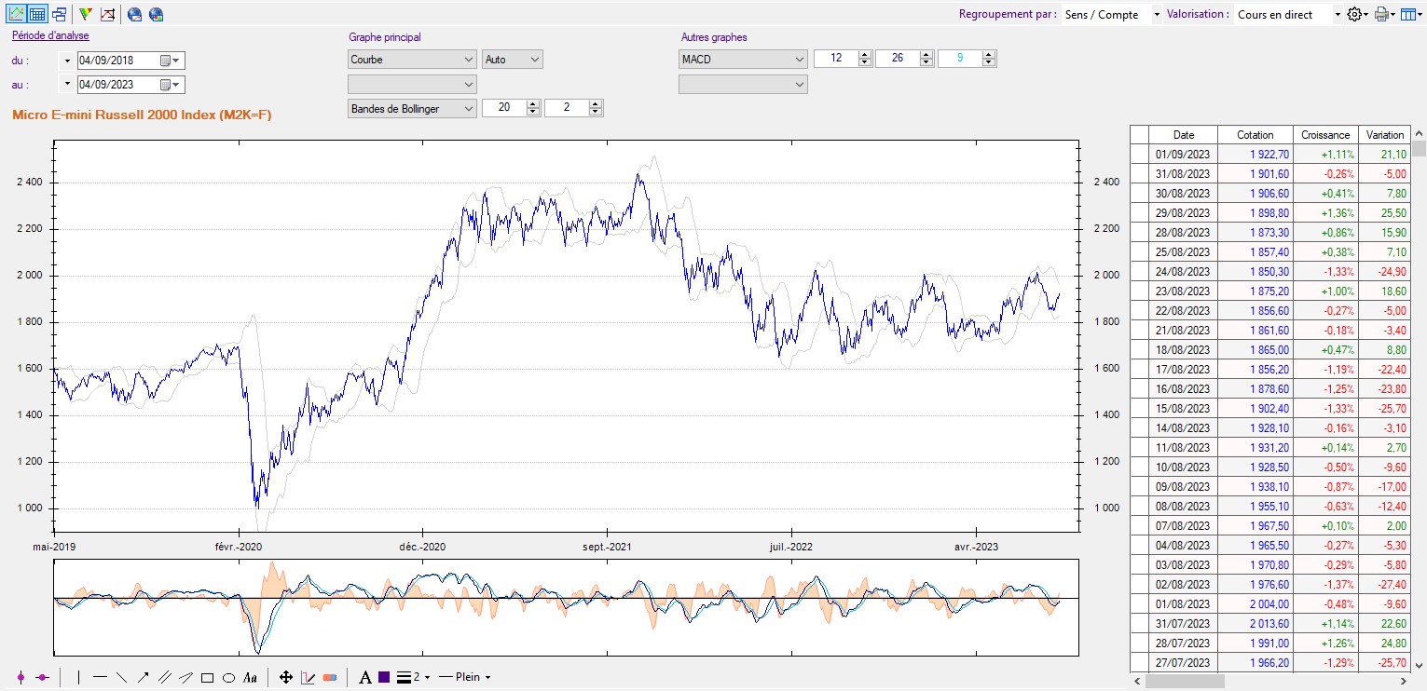Click the eraser tool icon
1427x691 pixels.
coord(330,678)
